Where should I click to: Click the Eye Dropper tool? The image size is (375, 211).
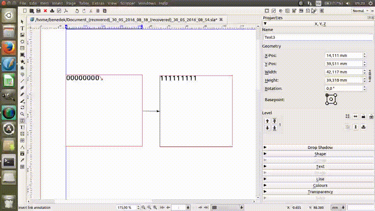click(22, 160)
